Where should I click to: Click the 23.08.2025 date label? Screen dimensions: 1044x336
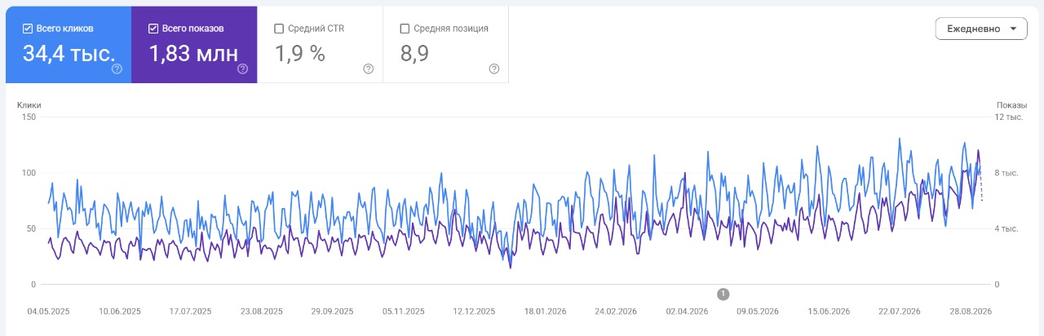click(x=261, y=312)
